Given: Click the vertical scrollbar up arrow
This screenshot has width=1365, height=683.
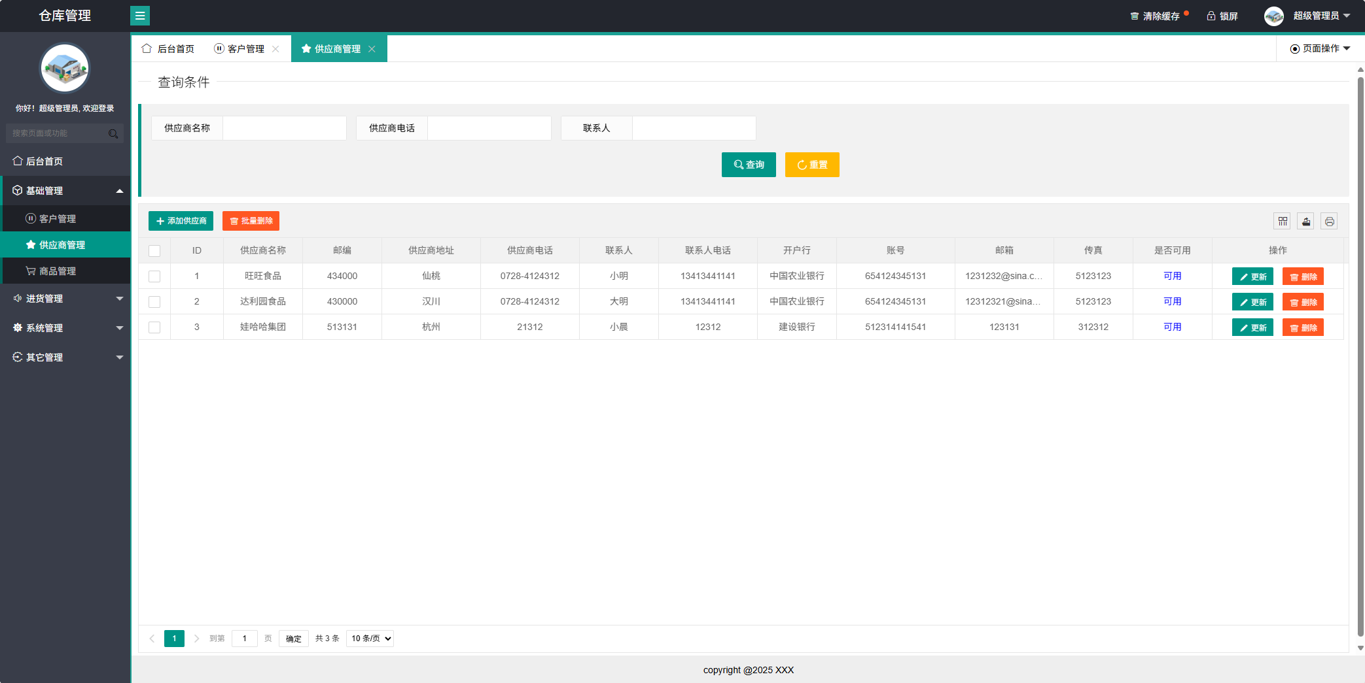Looking at the screenshot, I should 1360,69.
